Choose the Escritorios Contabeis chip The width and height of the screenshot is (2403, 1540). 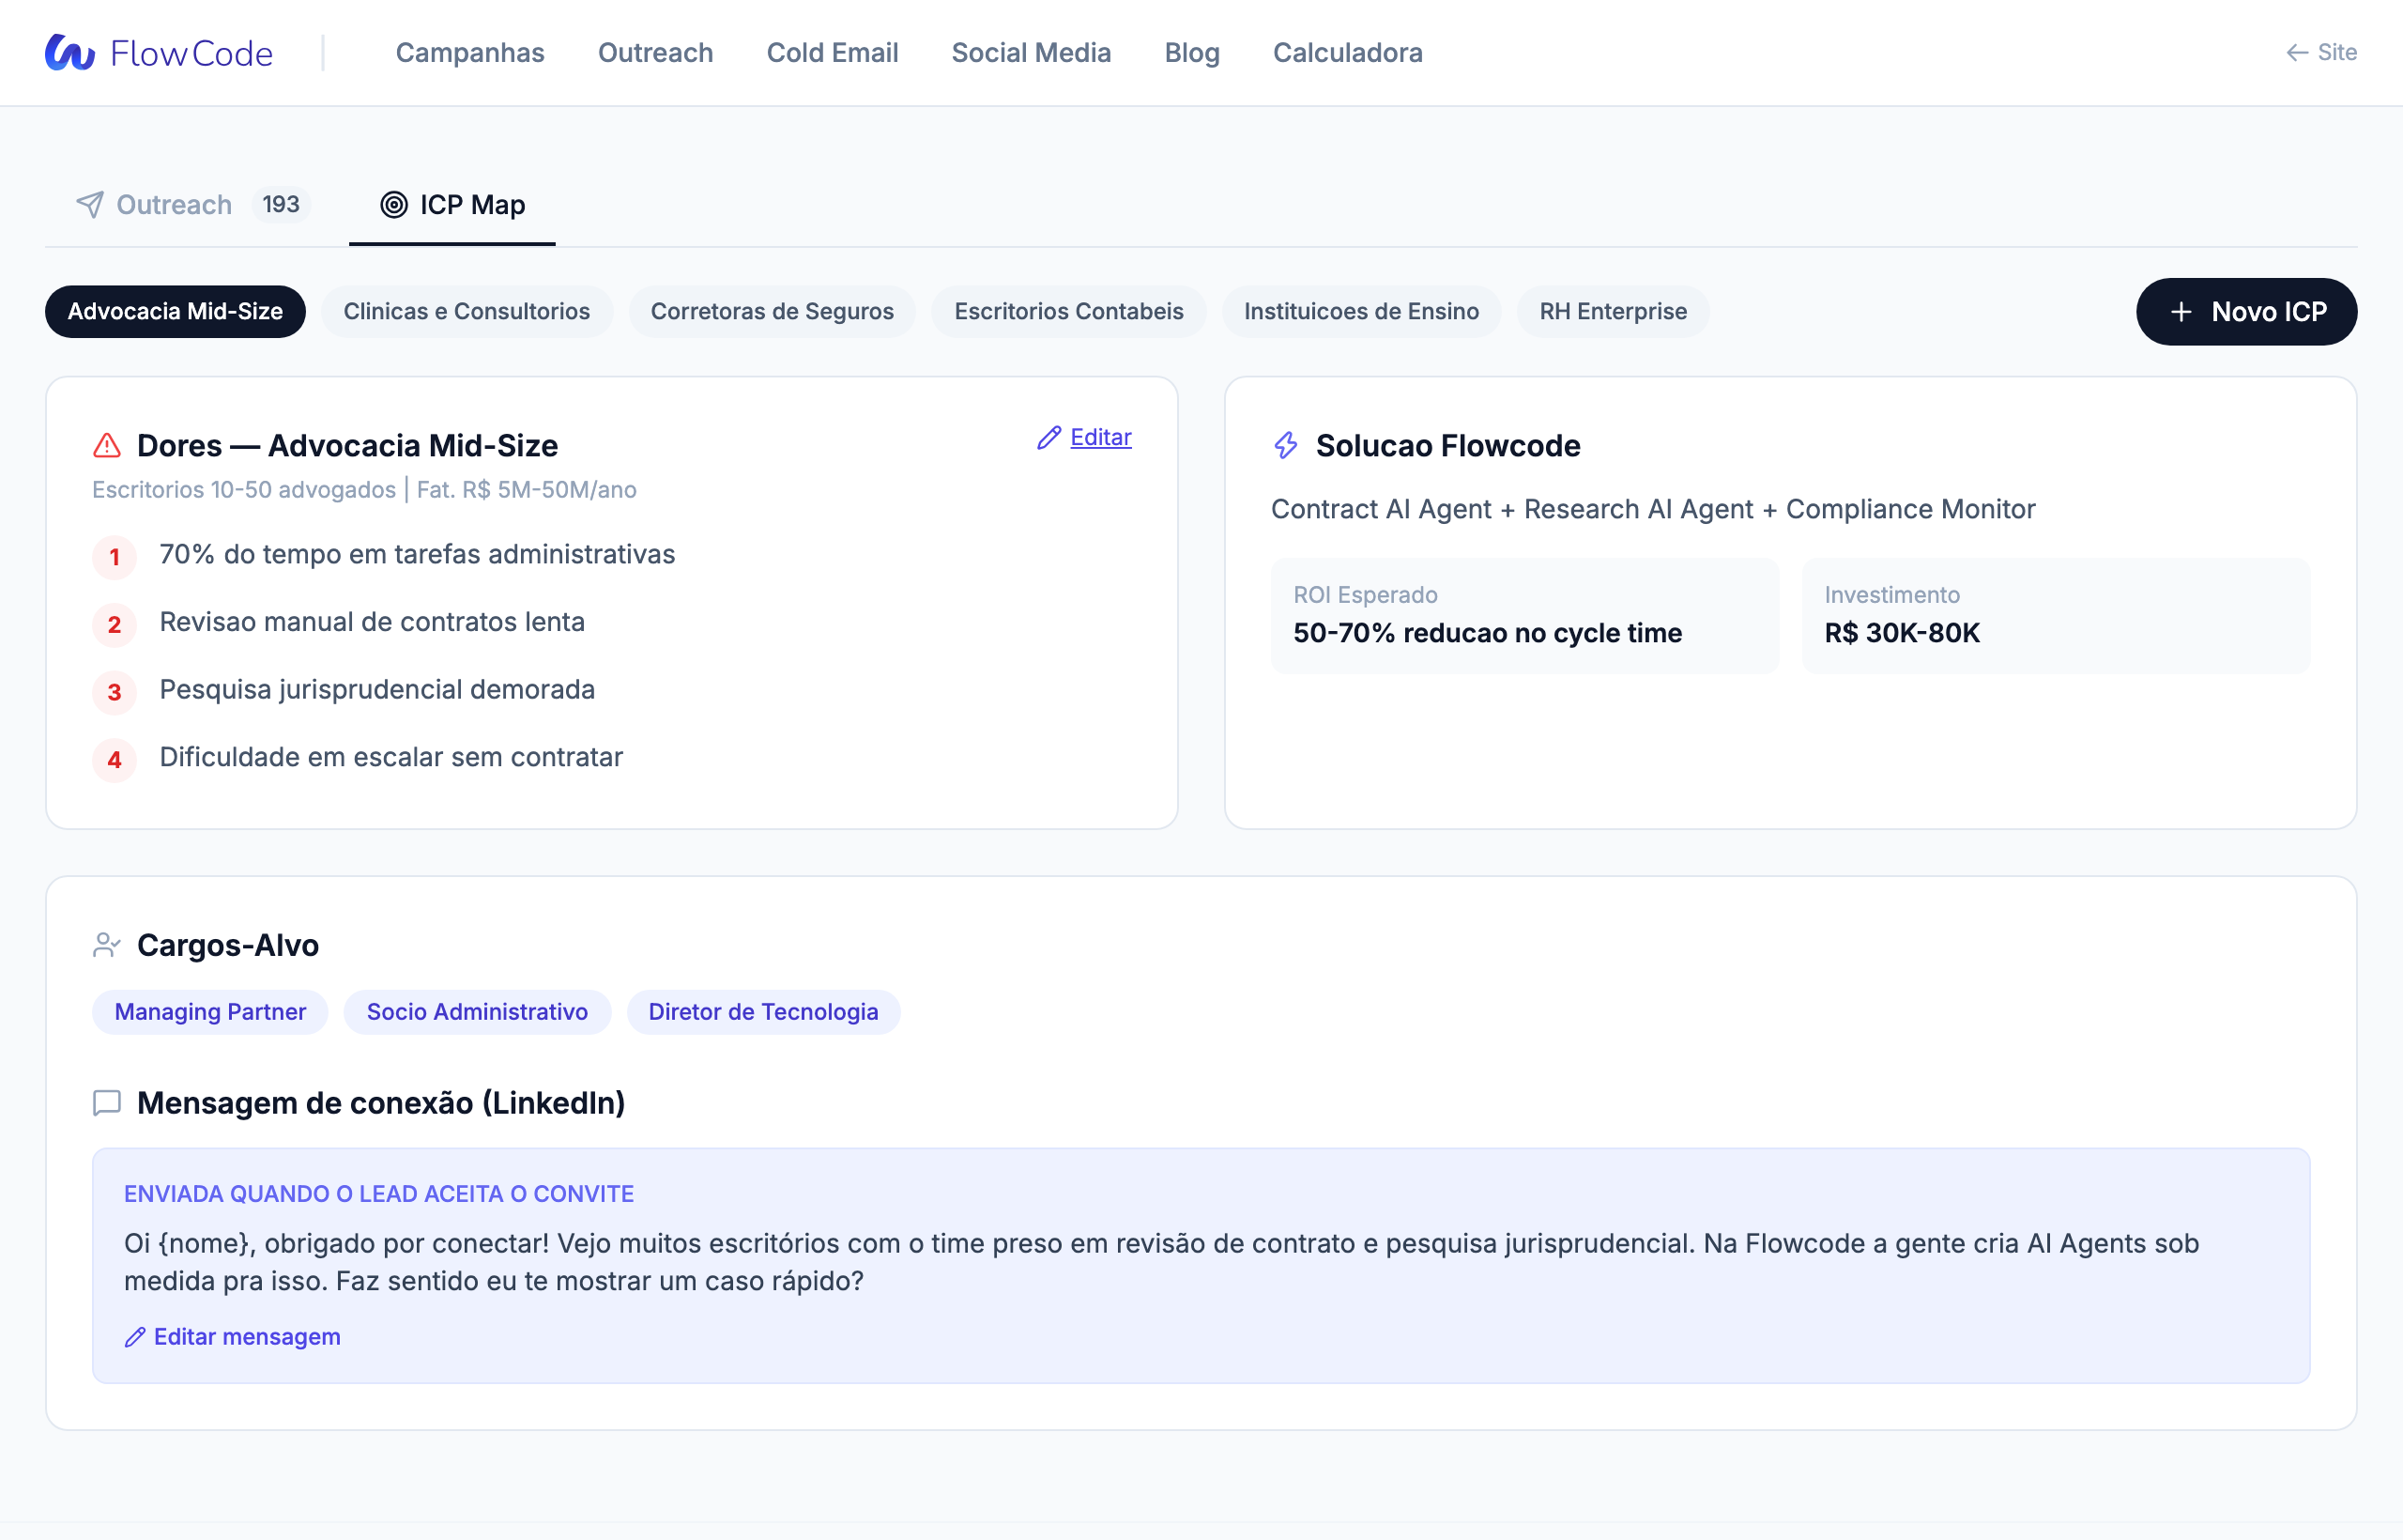[1068, 312]
